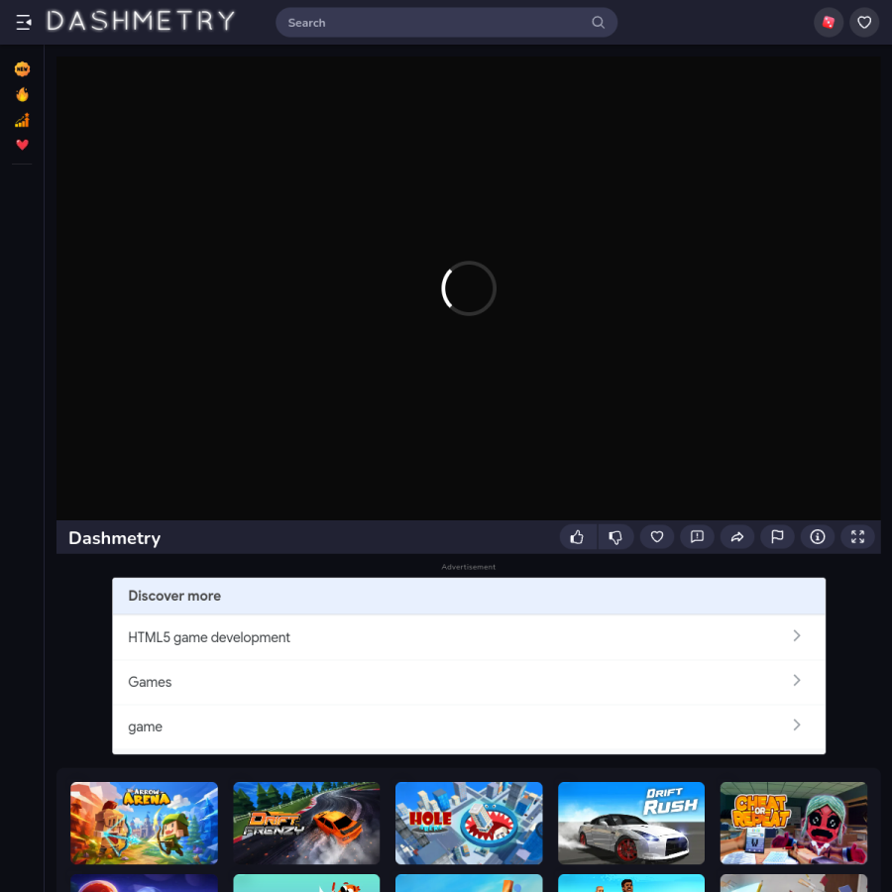
Task: Open favorites heart in header
Action: 864,22
